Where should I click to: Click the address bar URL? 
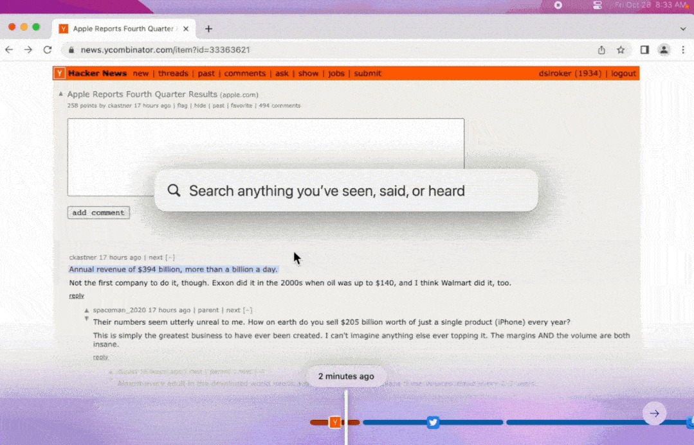coord(165,50)
